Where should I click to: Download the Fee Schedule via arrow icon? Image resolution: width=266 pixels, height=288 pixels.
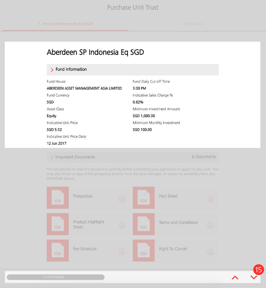122,252
